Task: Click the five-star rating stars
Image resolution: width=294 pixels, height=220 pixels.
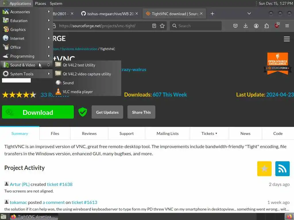Action: coord(19,95)
